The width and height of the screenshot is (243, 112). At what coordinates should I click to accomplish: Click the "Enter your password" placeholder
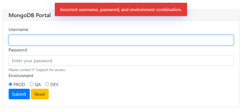pos(32,61)
